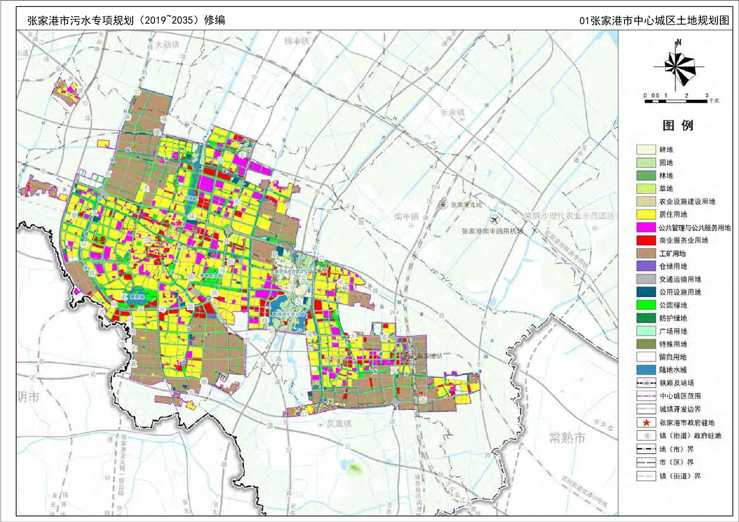This screenshot has width=739, height=522.
Task: Click the north arrow compass rose
Action: point(679,67)
